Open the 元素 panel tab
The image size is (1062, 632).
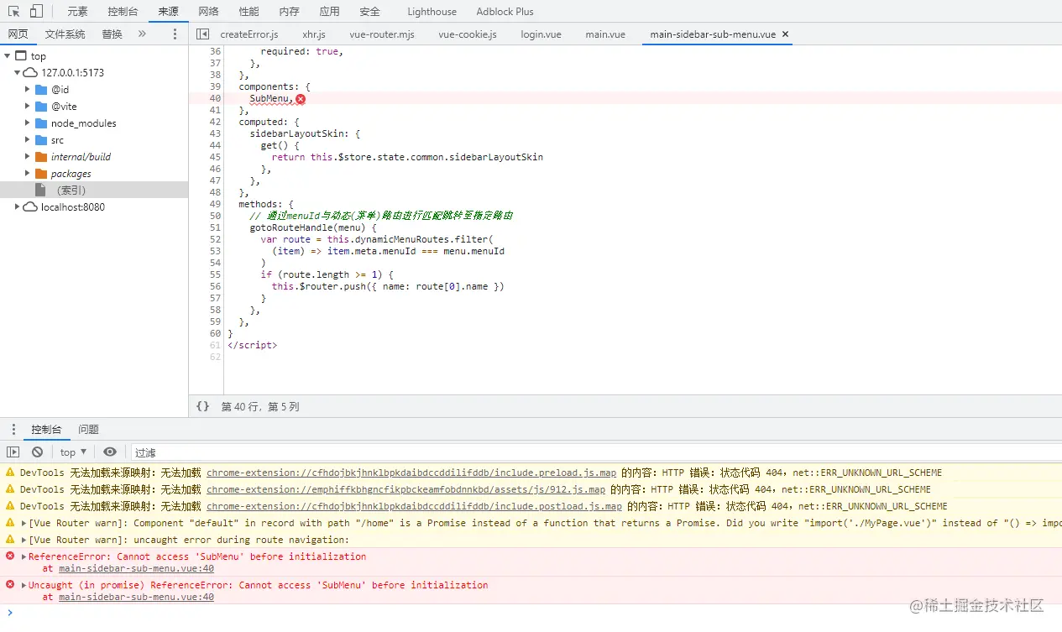click(77, 12)
